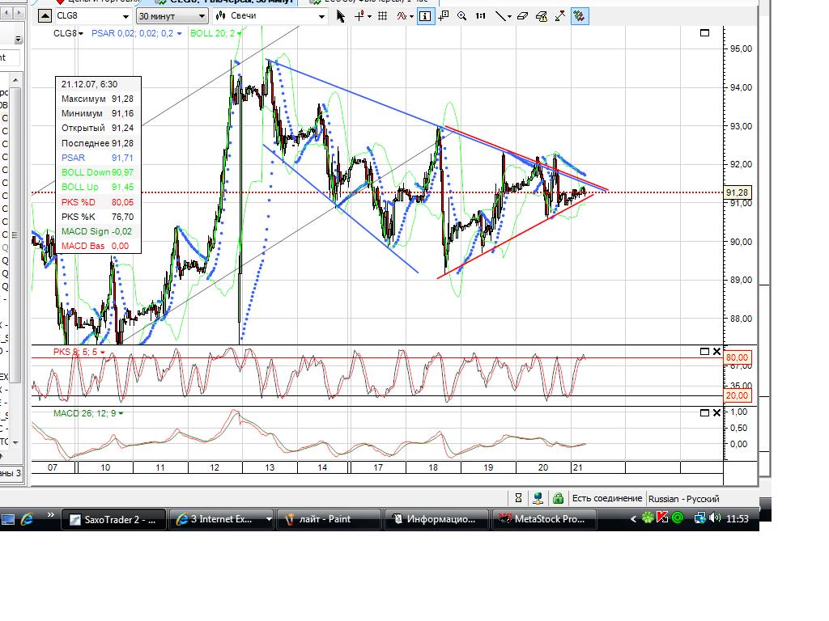
Task: Open the volume speaker tray icon
Action: click(716, 518)
